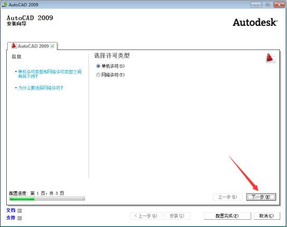Screen dimensions: 287x227
Task: Click the 安装(I) install button
Action: coord(177,216)
